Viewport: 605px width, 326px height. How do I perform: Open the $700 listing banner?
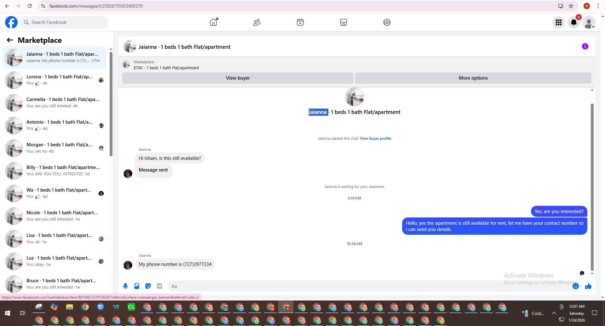tap(166, 65)
